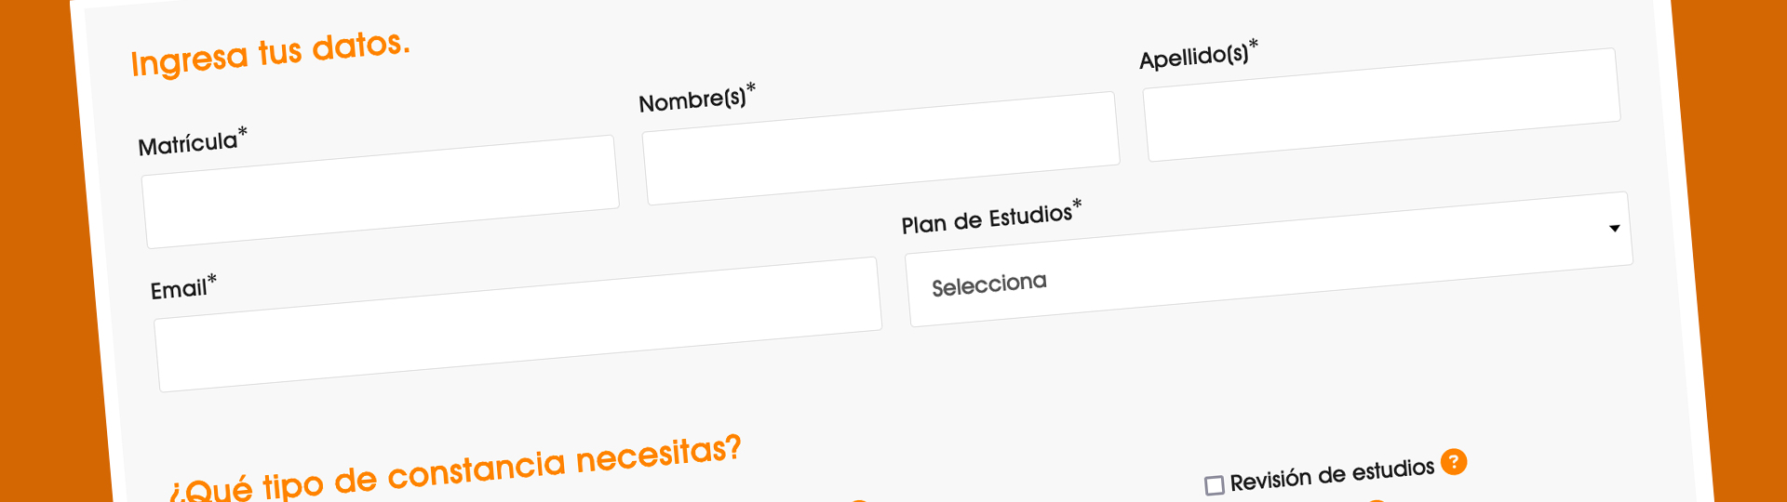Click the ¿Qué tipo de constancia necesitas? heading
1787x502 pixels.
pyautogui.click(x=455, y=472)
